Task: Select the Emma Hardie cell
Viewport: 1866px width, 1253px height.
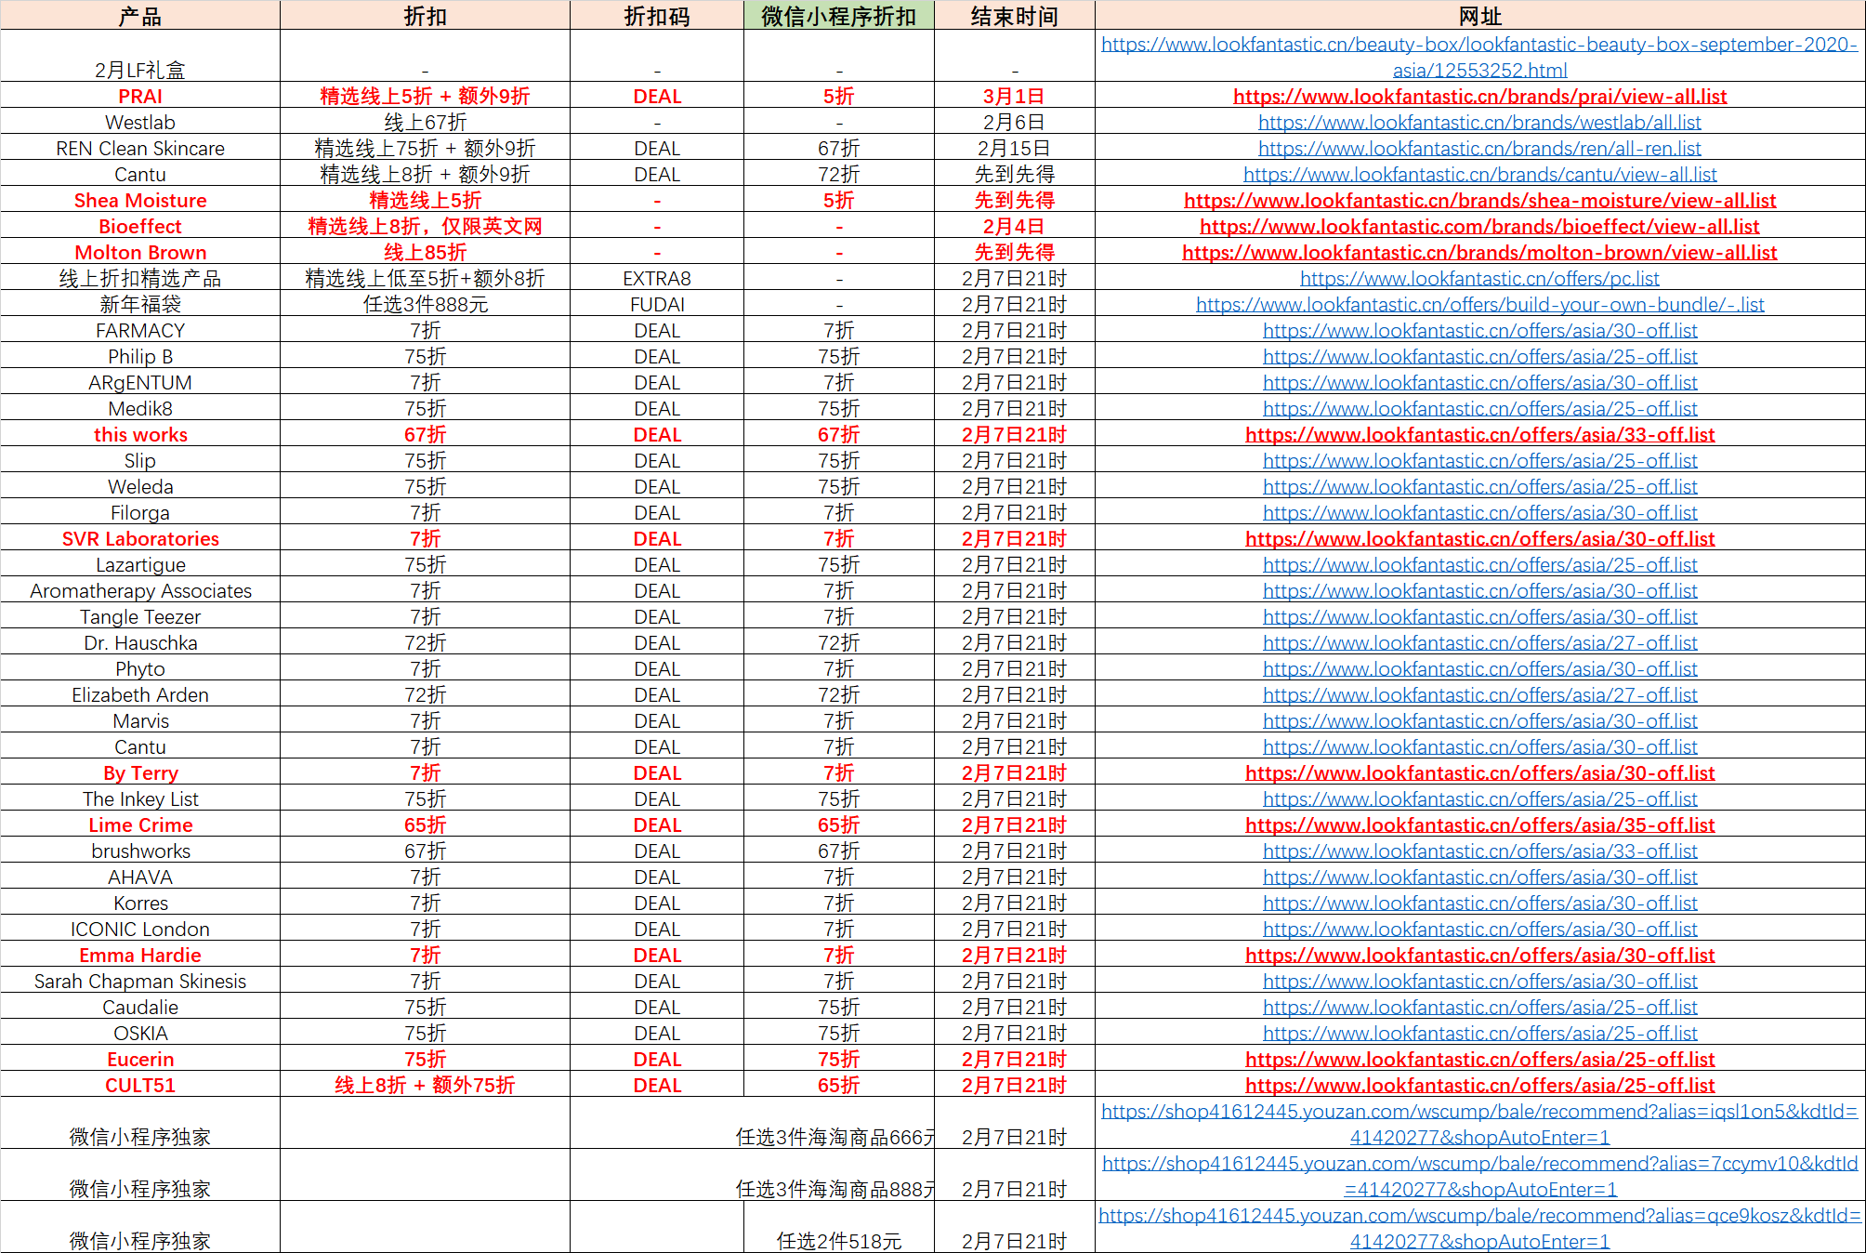Action: pos(140,956)
